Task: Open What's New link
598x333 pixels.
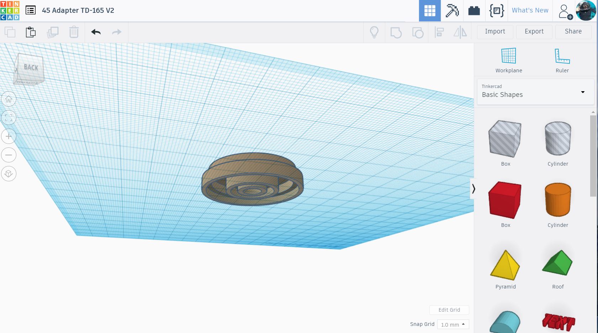Action: coord(530,10)
